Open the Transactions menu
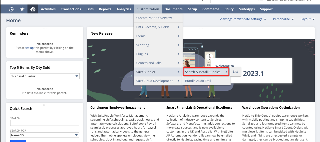This screenshot has height=142, width=320. pyautogui.click(x=71, y=9)
